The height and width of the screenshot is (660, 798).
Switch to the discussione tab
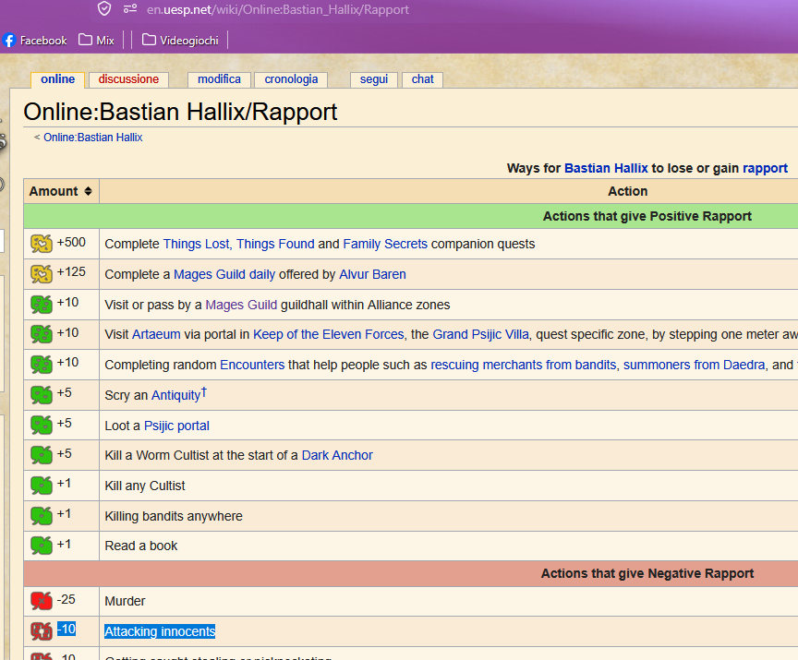pos(128,79)
